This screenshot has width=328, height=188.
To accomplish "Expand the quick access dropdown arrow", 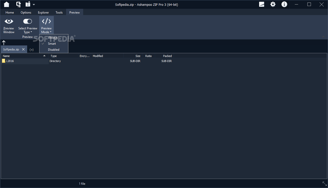I will pos(34,5).
